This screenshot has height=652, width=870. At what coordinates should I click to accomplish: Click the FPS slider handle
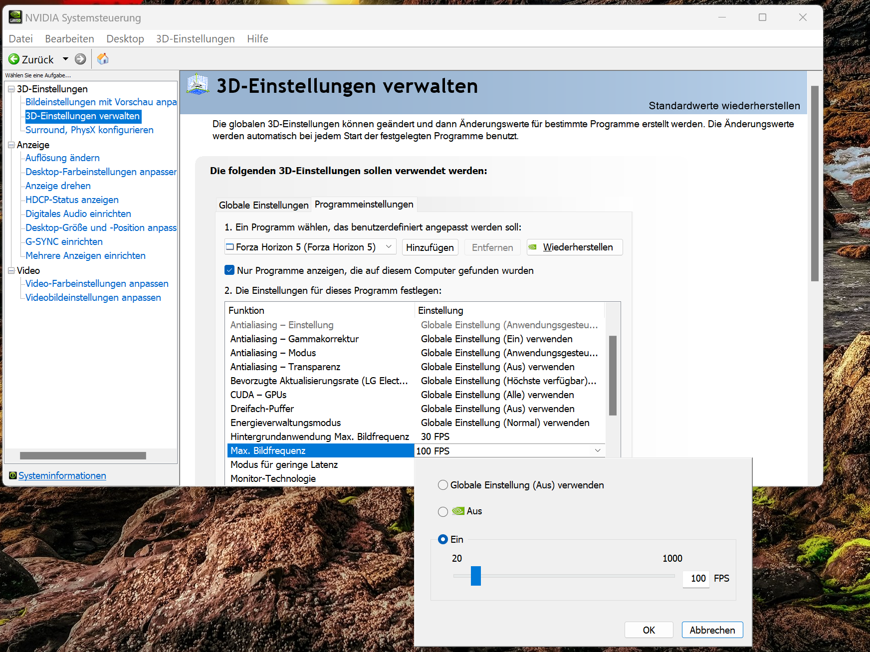pos(476,576)
